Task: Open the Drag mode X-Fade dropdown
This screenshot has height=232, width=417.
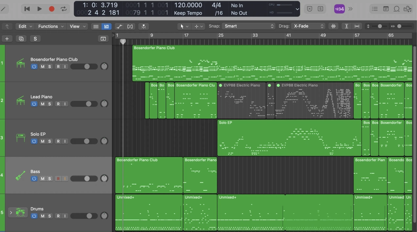Action: (308, 26)
